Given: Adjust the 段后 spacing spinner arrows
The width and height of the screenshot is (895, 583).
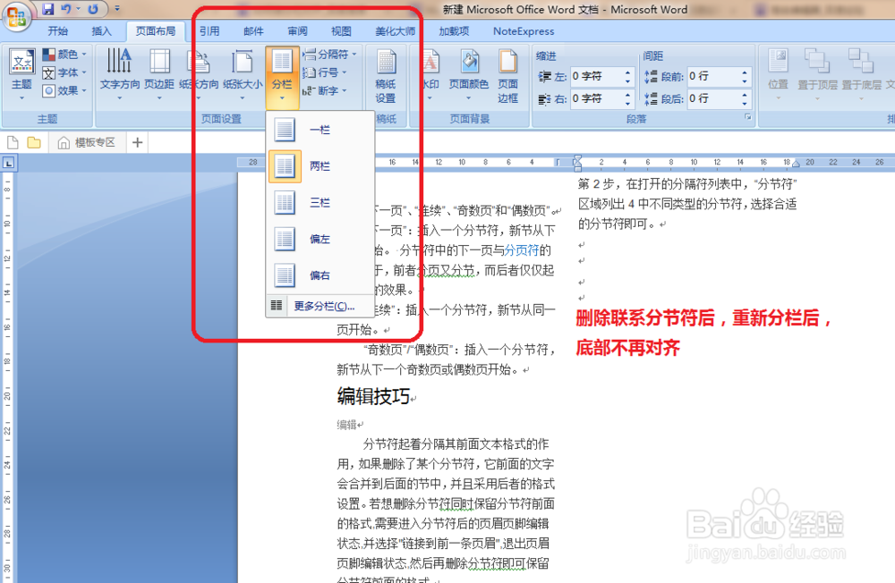Looking at the screenshot, I should [x=745, y=98].
